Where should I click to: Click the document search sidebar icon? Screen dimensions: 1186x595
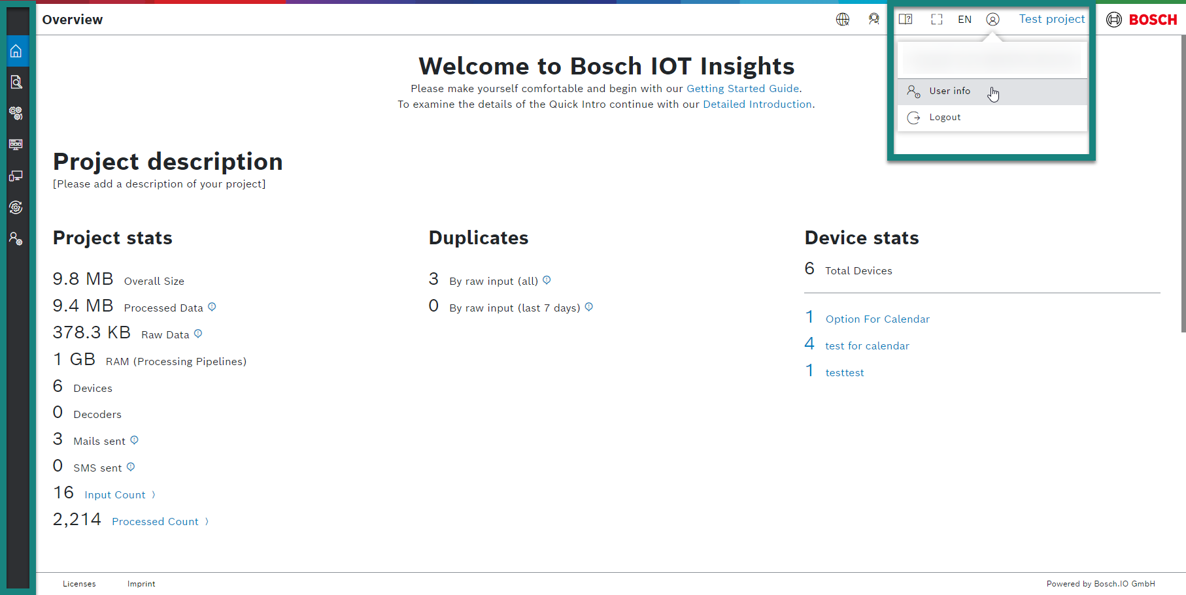pyautogui.click(x=16, y=82)
